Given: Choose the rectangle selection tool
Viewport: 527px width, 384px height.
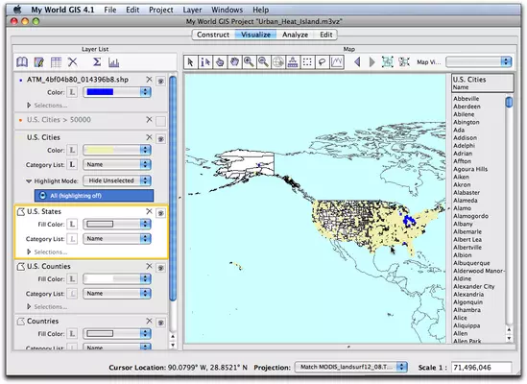Looking at the screenshot, I should [307, 62].
